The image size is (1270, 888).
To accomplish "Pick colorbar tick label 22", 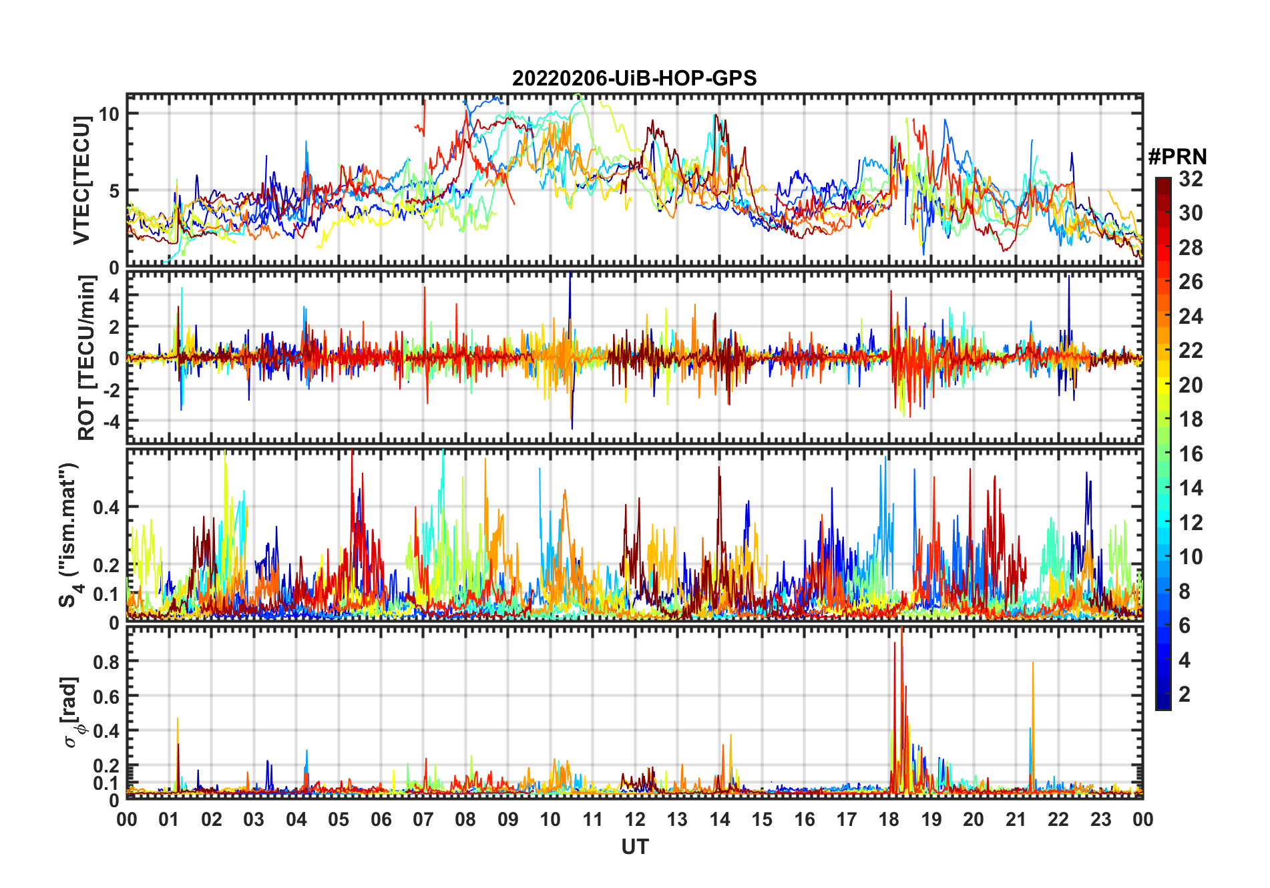I will [1191, 351].
